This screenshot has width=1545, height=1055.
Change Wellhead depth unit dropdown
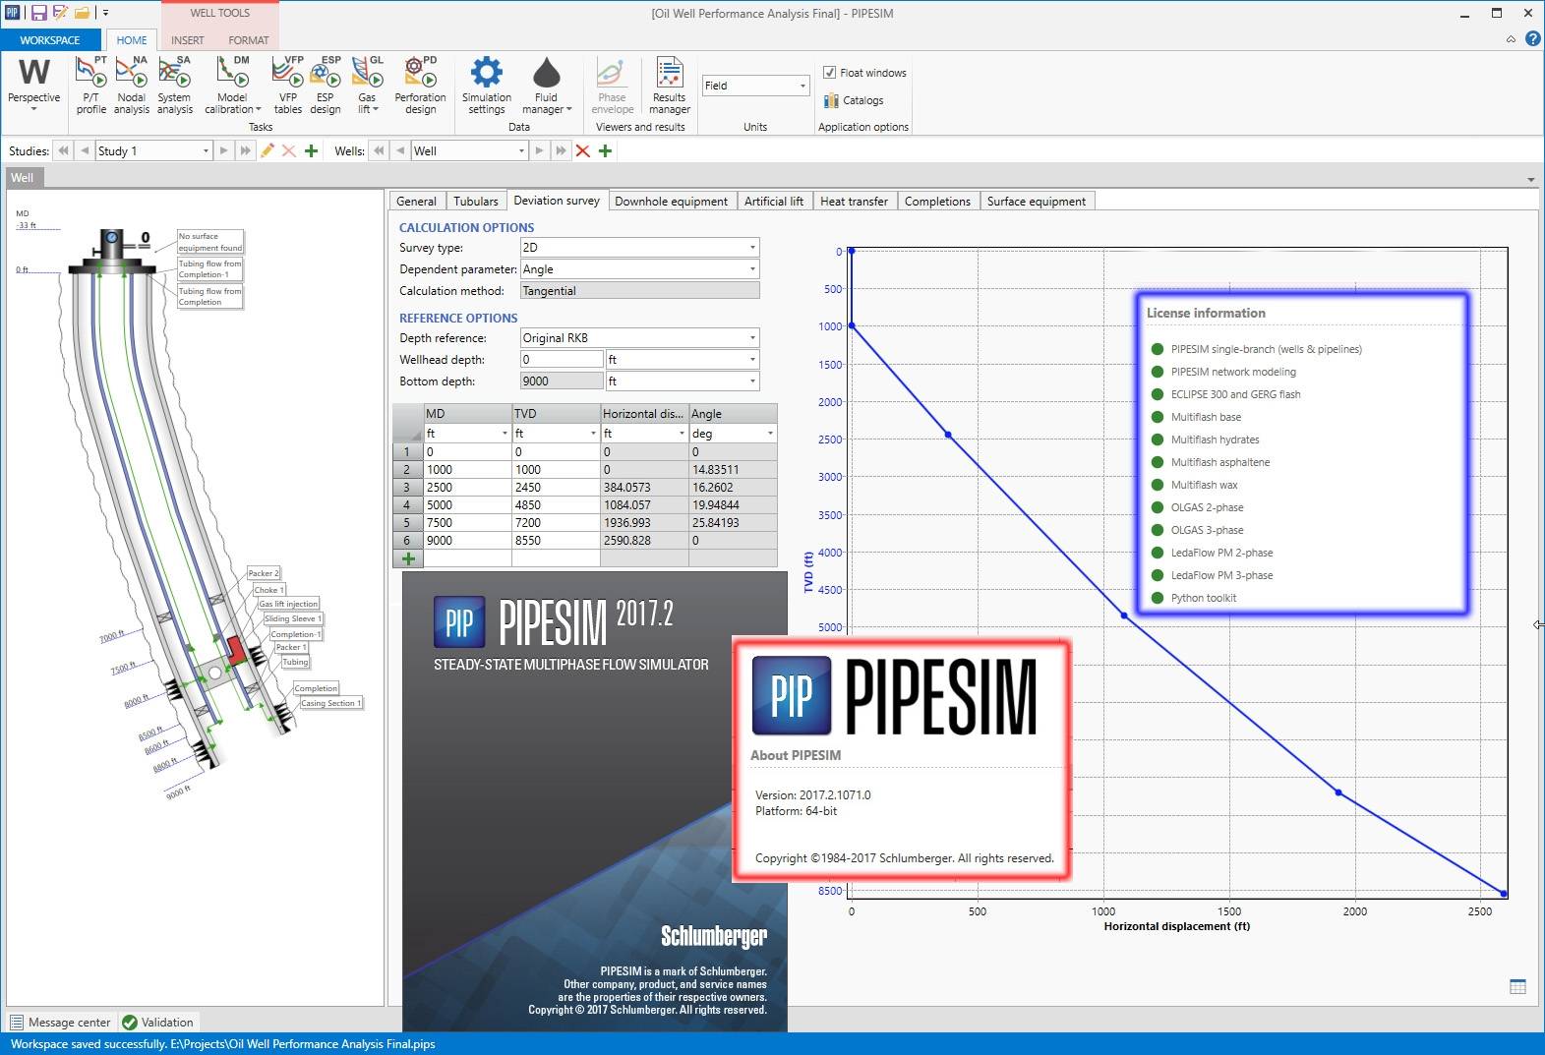tap(752, 360)
